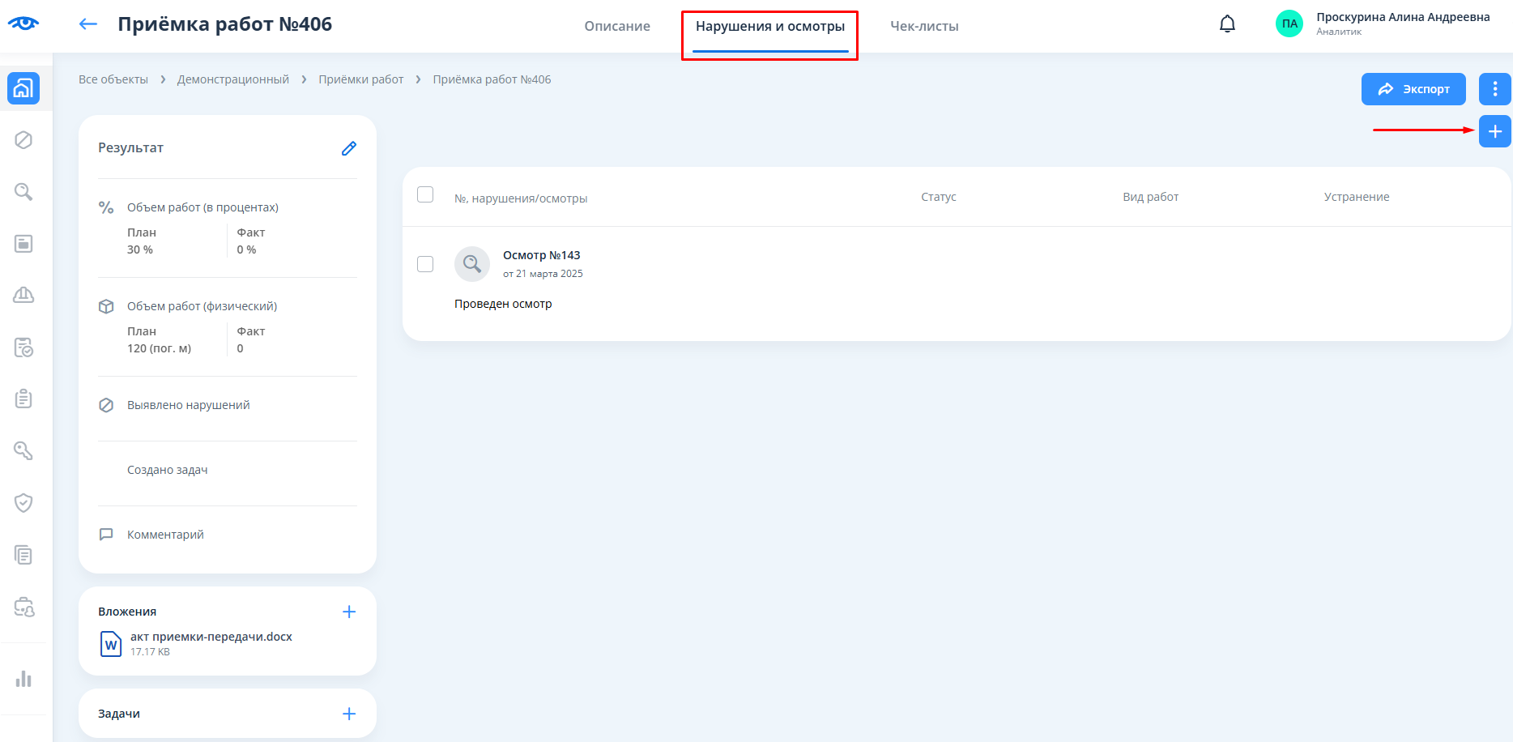The height and width of the screenshot is (742, 1513).
Task: Click the blue plus button to add a violation
Action: click(x=1494, y=131)
